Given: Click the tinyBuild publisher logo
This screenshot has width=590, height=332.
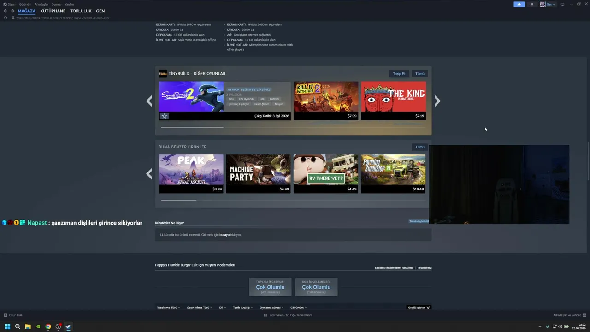Looking at the screenshot, I should coord(163,74).
